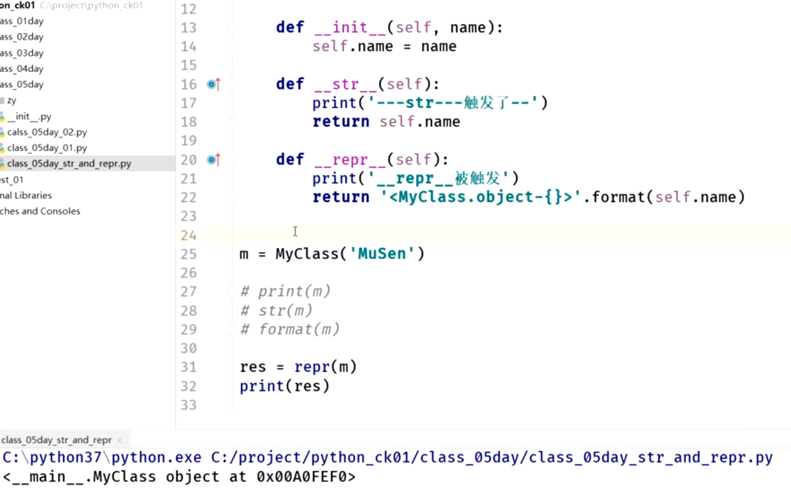This screenshot has width=791, height=499.
Task: Collapse the __init__ method fold on line 13
Action: coord(232,28)
